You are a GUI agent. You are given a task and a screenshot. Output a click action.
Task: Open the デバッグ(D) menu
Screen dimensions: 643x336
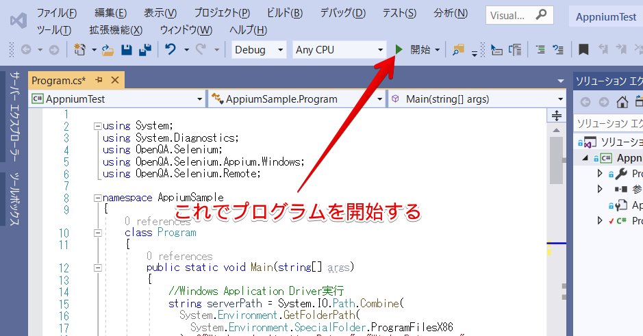tap(343, 13)
